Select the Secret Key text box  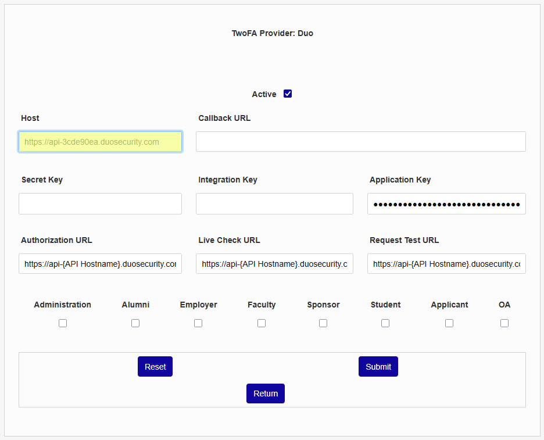tap(100, 204)
